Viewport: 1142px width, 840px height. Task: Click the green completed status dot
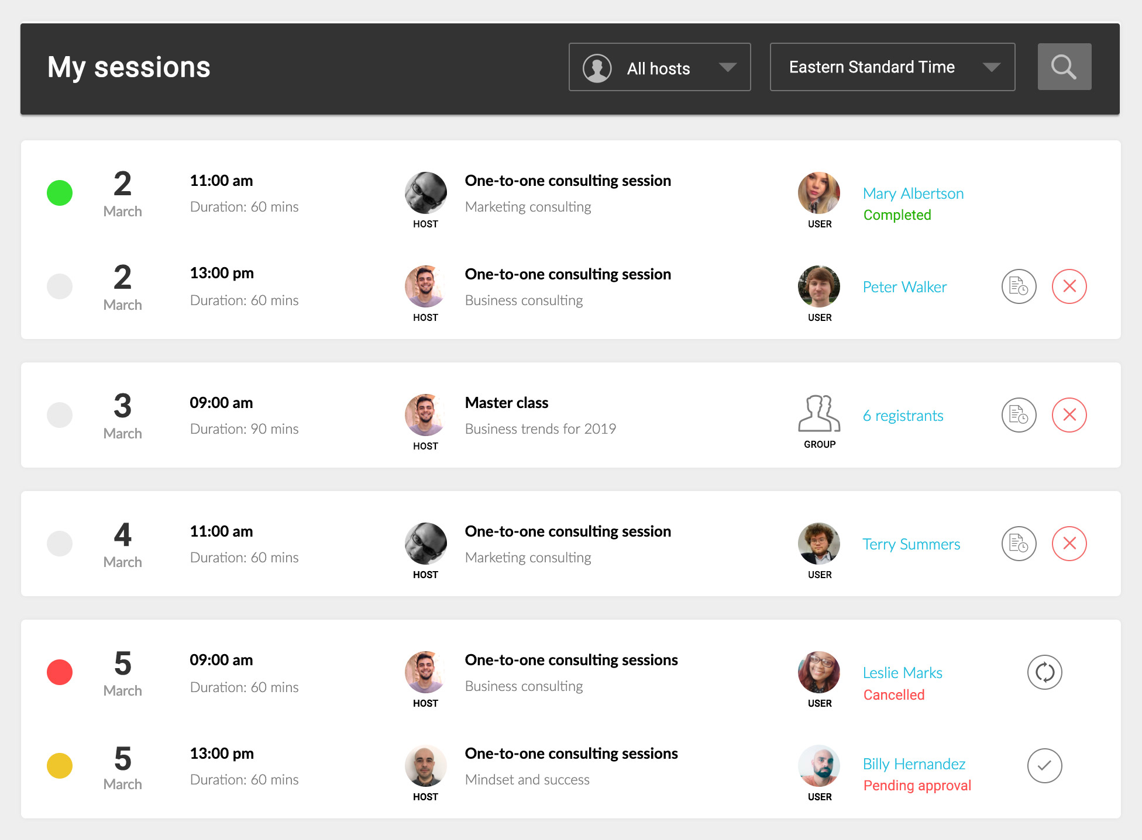[x=60, y=193]
